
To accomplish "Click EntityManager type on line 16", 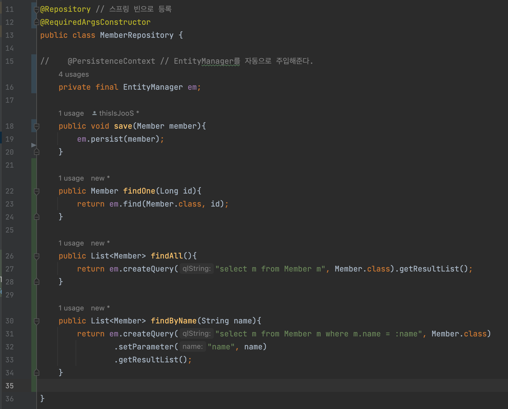I will click(x=153, y=87).
